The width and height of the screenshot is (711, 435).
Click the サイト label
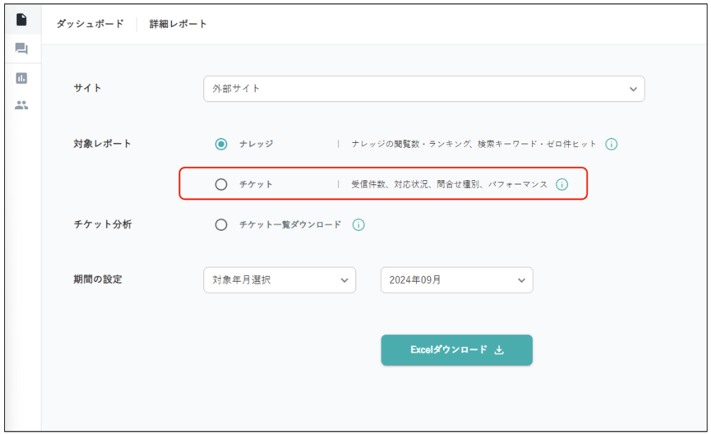(87, 88)
